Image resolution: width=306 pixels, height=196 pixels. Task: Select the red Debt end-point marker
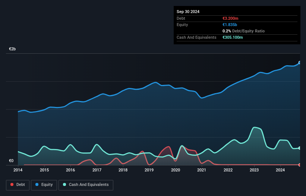[x=299, y=165]
